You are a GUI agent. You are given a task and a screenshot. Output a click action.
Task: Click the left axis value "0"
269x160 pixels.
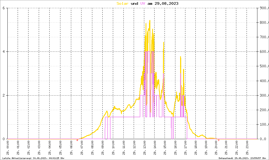4,139
